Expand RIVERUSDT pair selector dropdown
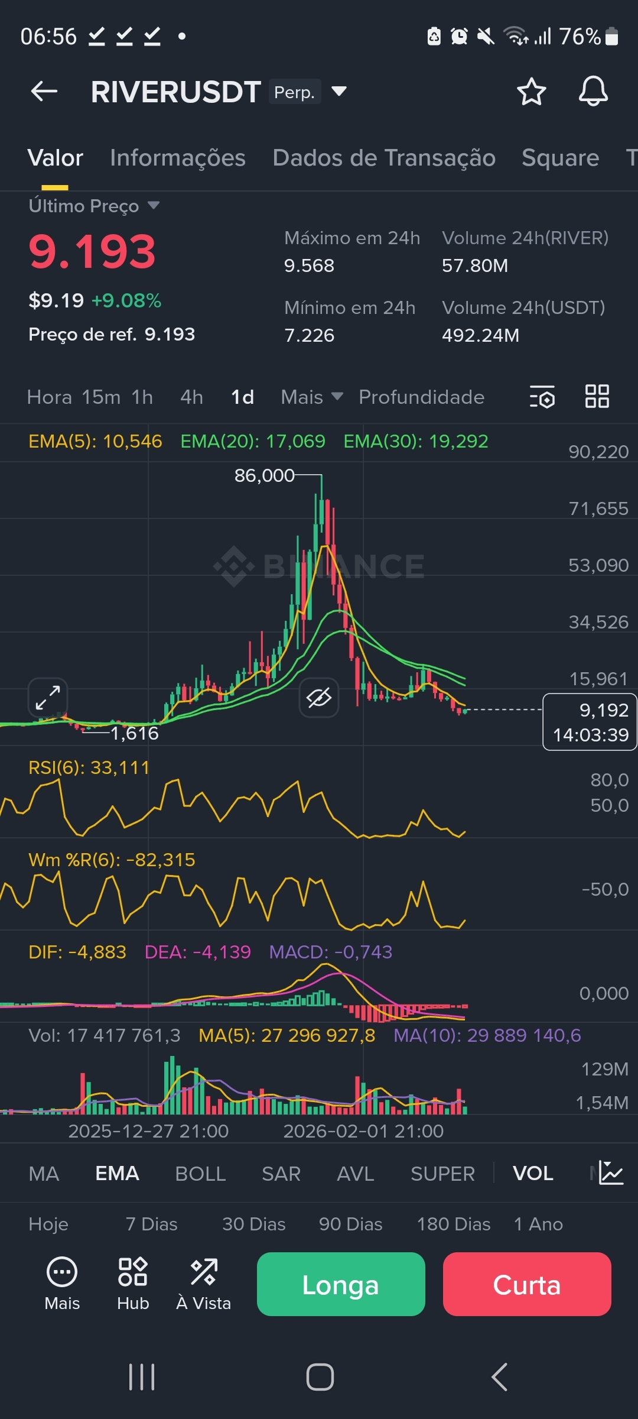The height and width of the screenshot is (1419, 638). 339,92
